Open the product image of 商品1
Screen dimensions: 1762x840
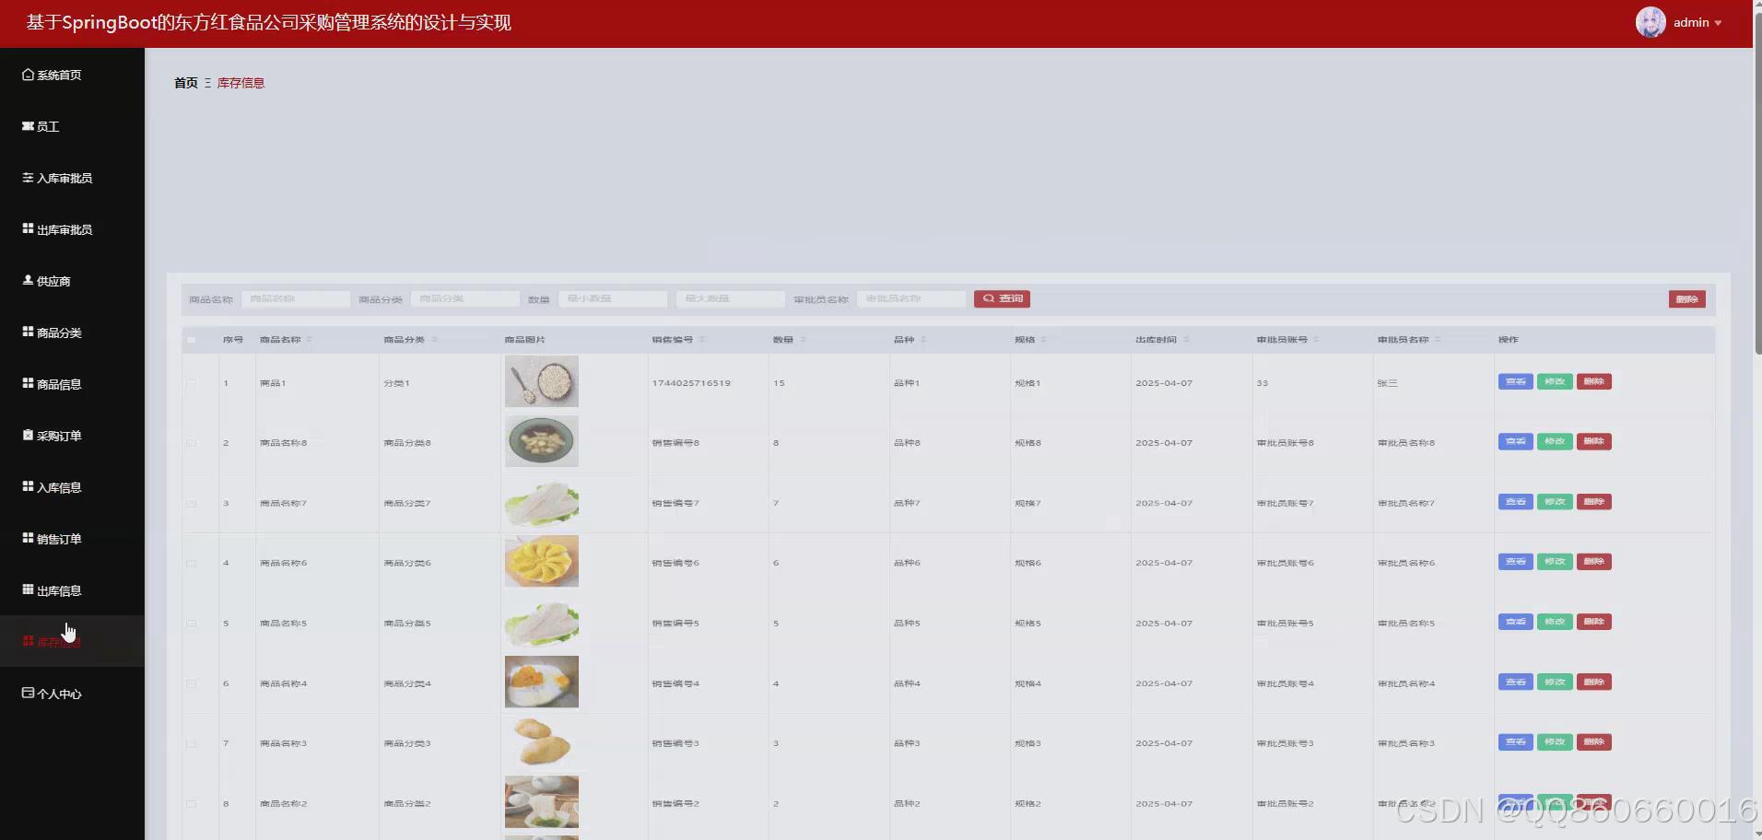(x=542, y=381)
